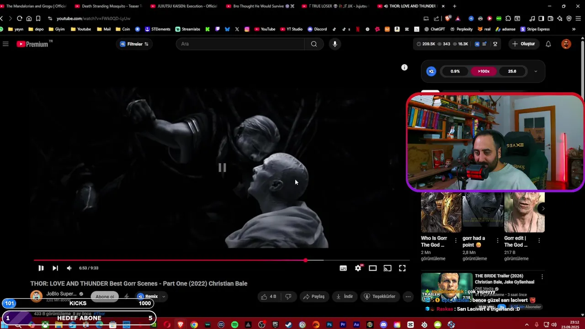Open a new browser tab

tap(454, 6)
